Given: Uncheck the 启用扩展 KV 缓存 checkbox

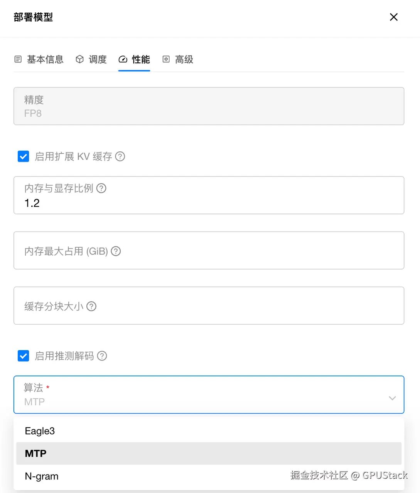Looking at the screenshot, I should point(24,156).
